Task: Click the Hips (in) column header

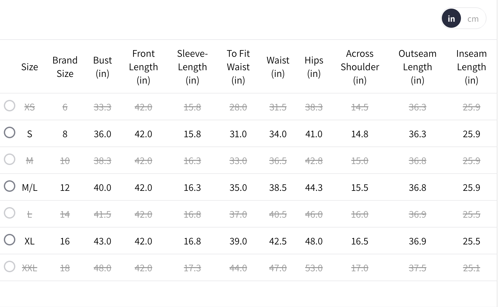Action: tap(314, 67)
